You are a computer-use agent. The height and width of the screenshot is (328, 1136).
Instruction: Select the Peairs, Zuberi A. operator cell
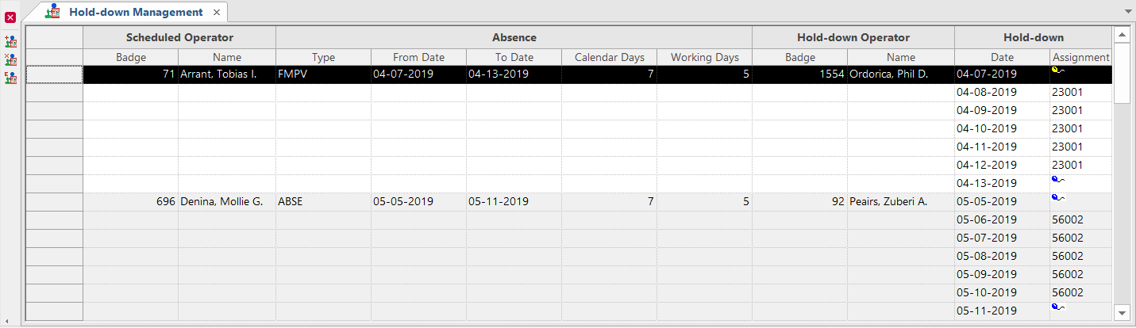(899, 201)
